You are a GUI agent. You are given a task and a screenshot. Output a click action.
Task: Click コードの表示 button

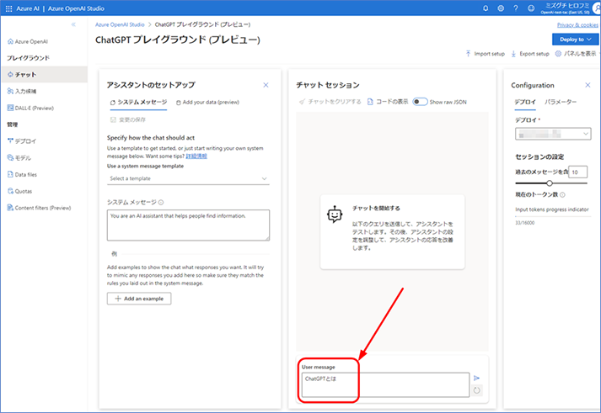point(388,102)
